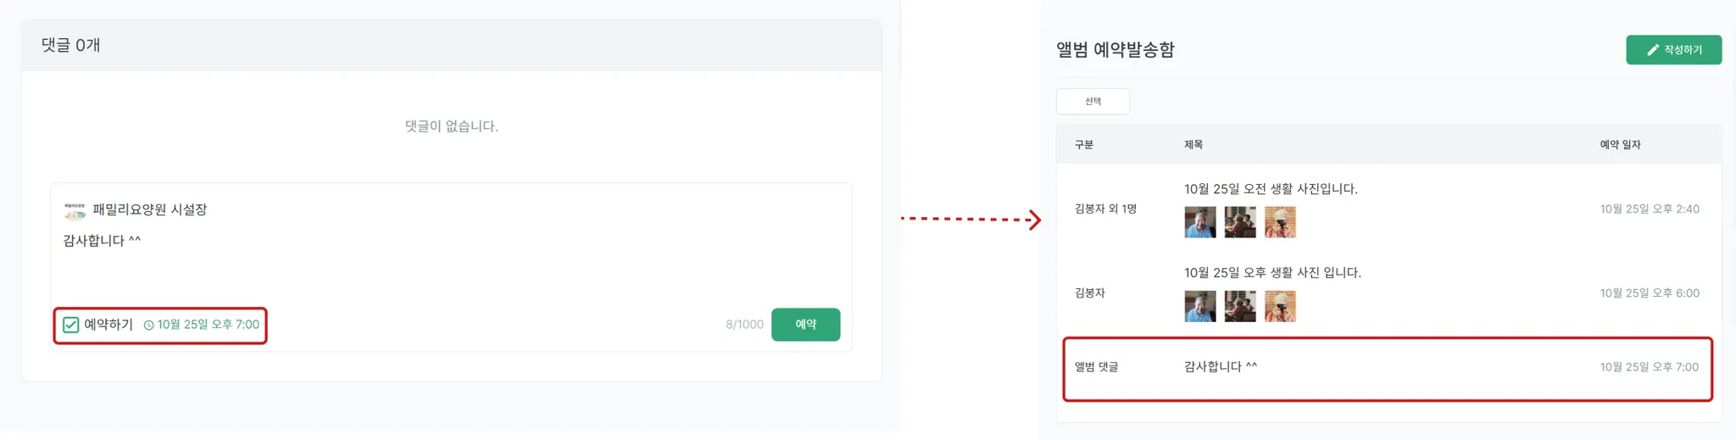Click the pencil icon in 작성하기
The width and height of the screenshot is (1736, 440).
1652,50
